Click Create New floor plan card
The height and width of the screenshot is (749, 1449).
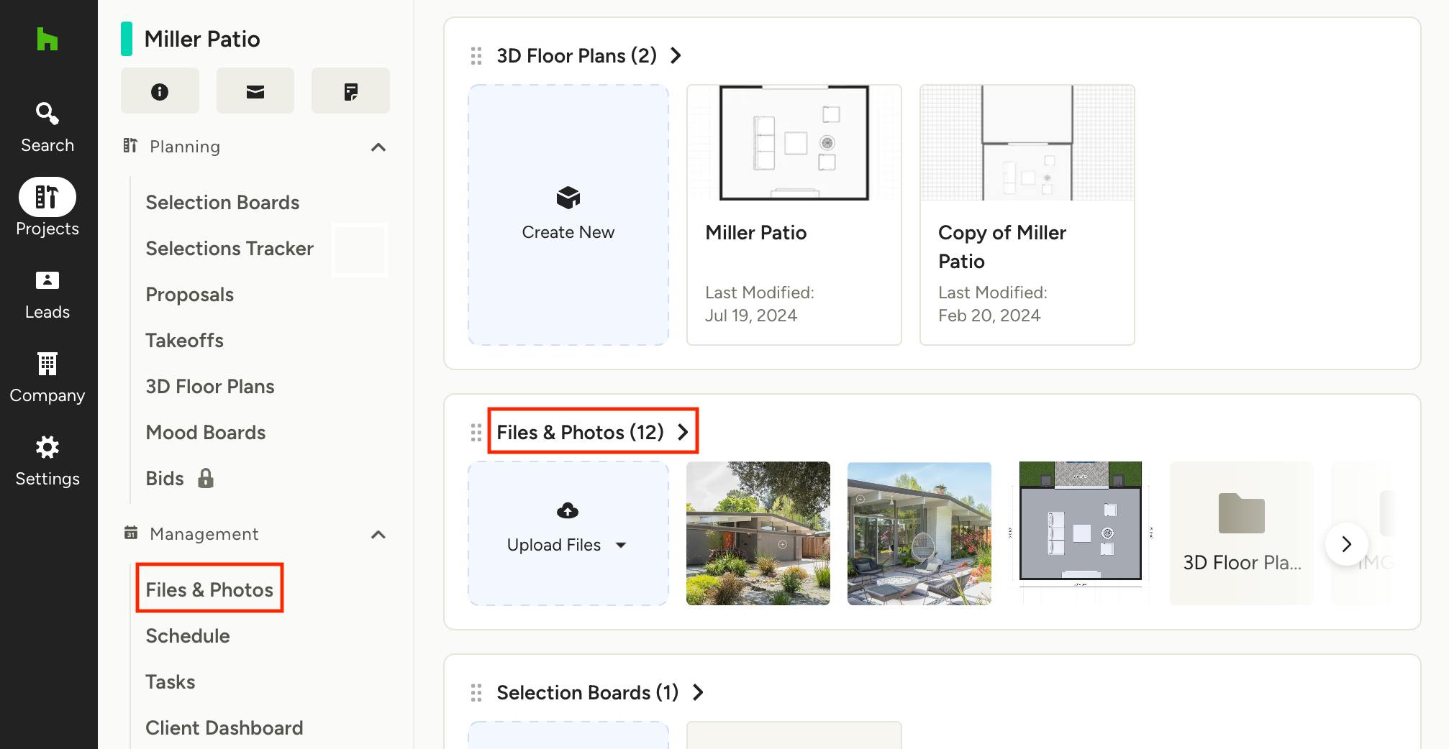tap(568, 215)
